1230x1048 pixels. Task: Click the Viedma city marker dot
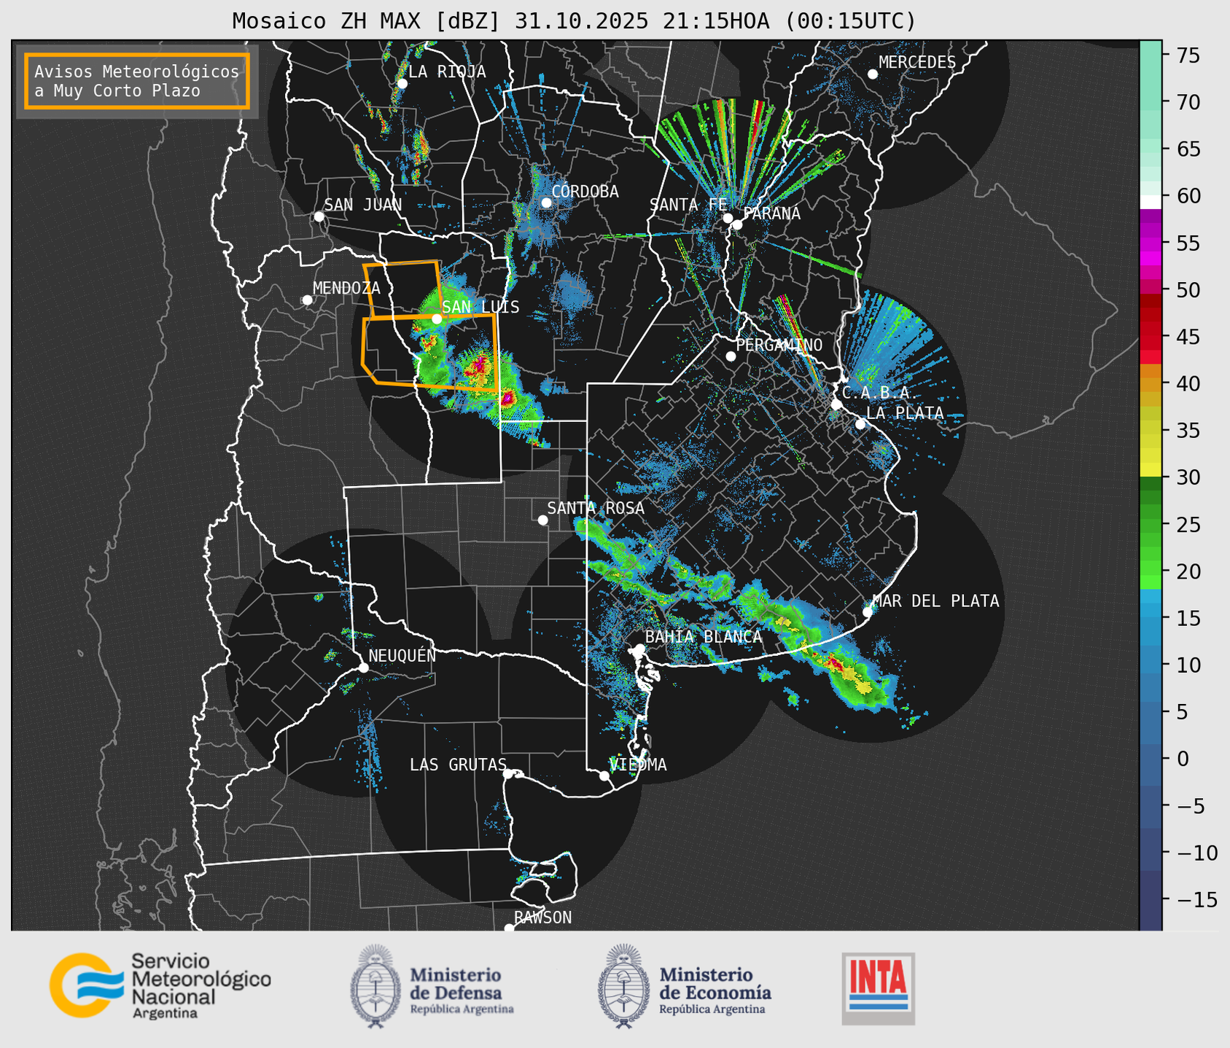point(604,775)
